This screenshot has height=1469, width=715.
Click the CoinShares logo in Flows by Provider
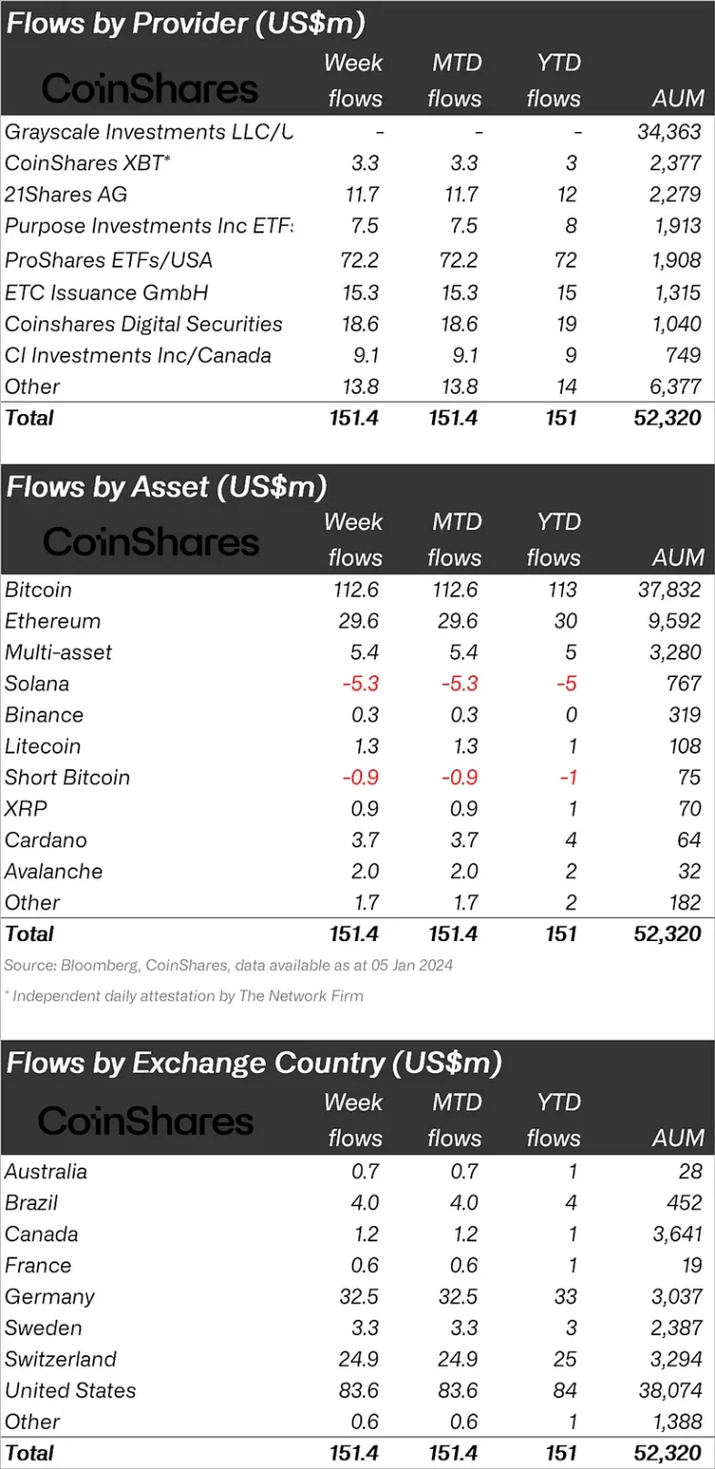[x=150, y=89]
